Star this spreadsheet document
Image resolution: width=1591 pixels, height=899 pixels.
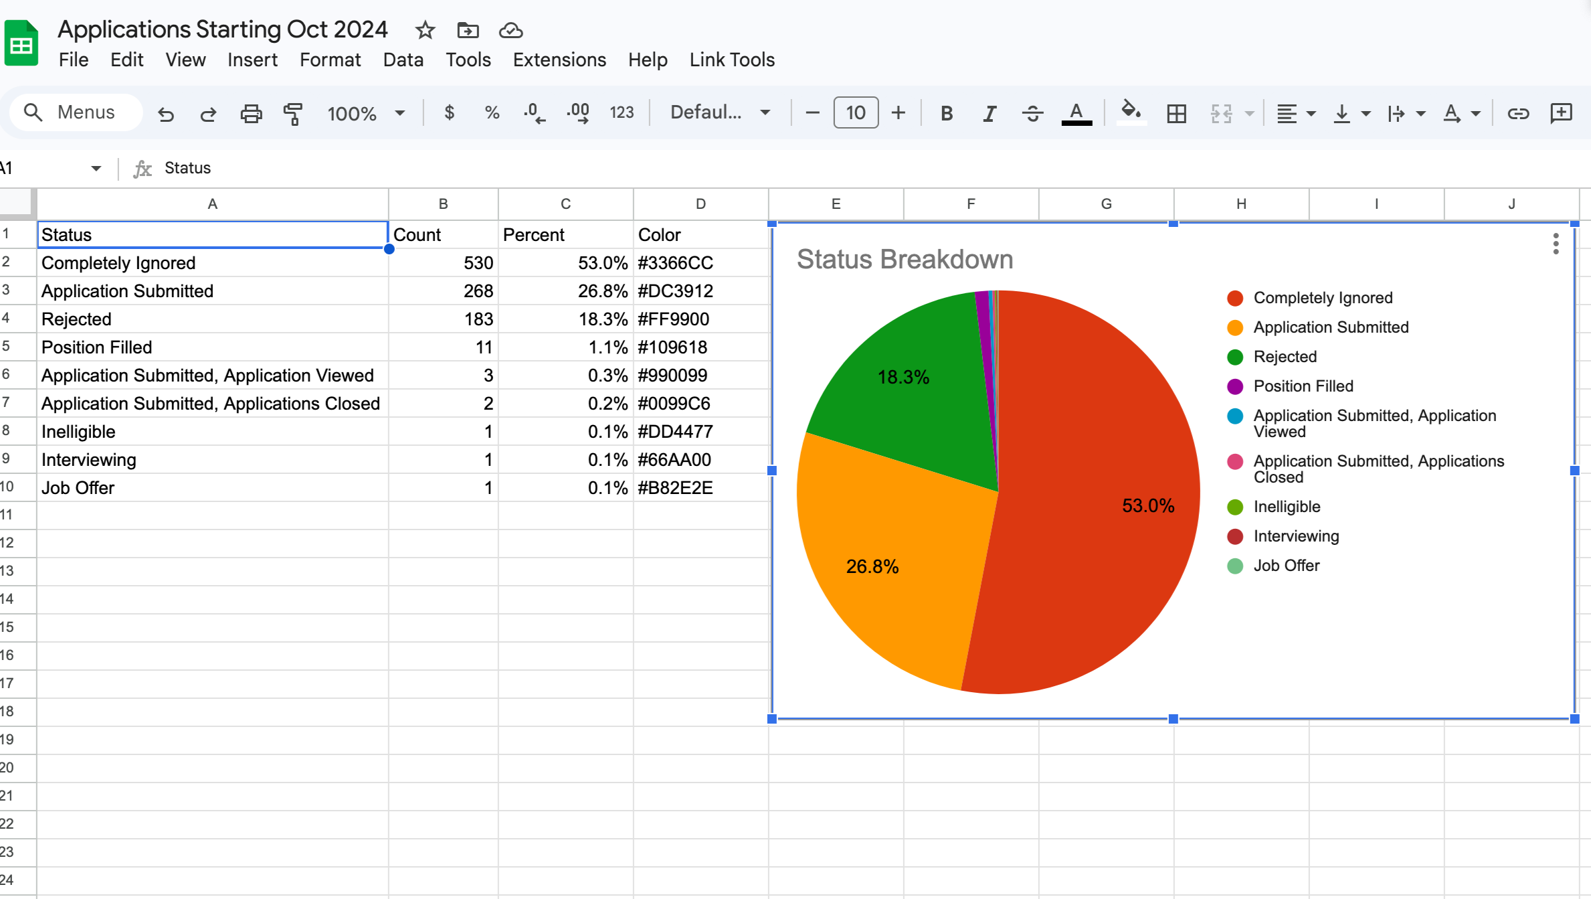point(425,30)
